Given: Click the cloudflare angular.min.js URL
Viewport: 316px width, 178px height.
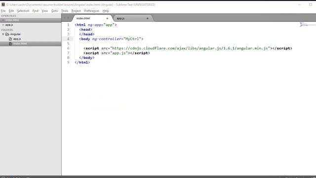Looking at the screenshot, I should point(190,48).
